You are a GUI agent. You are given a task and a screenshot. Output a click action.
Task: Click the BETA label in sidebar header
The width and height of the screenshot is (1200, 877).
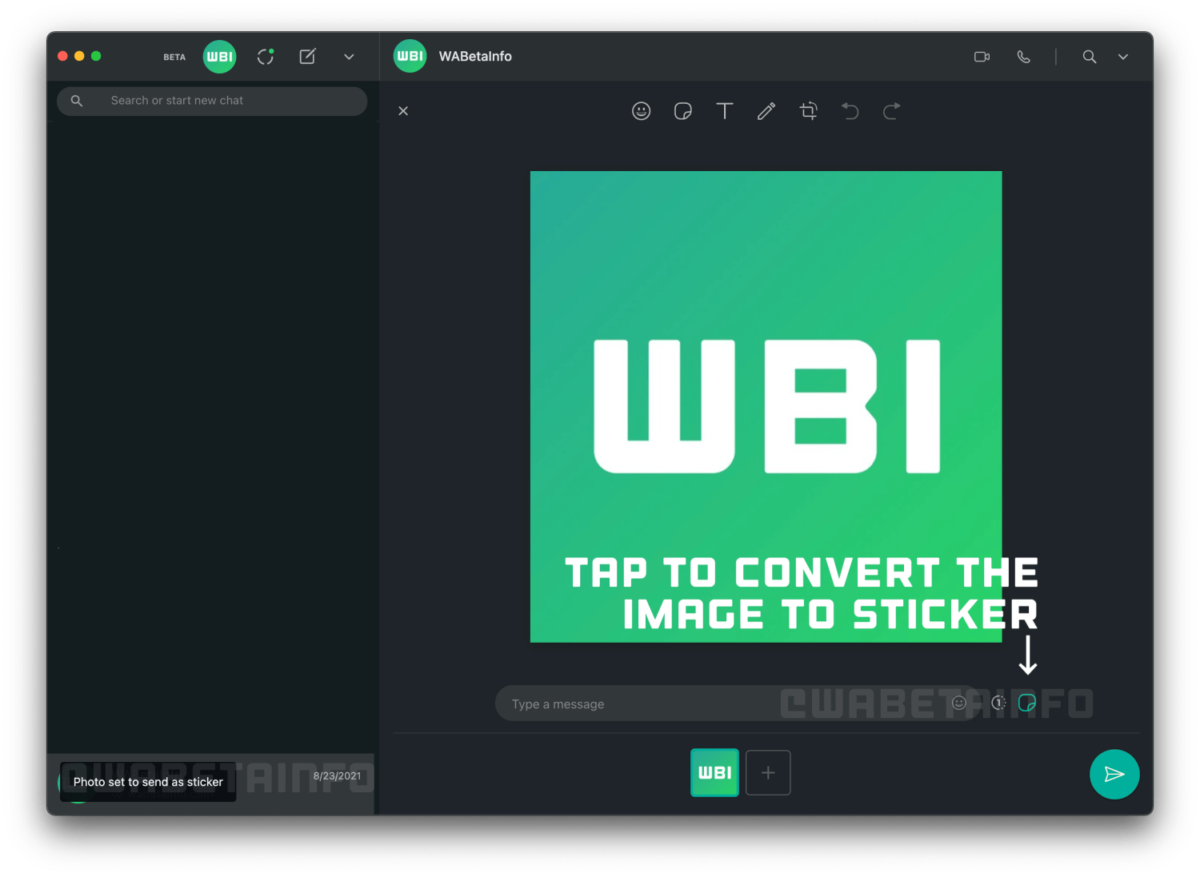174,58
